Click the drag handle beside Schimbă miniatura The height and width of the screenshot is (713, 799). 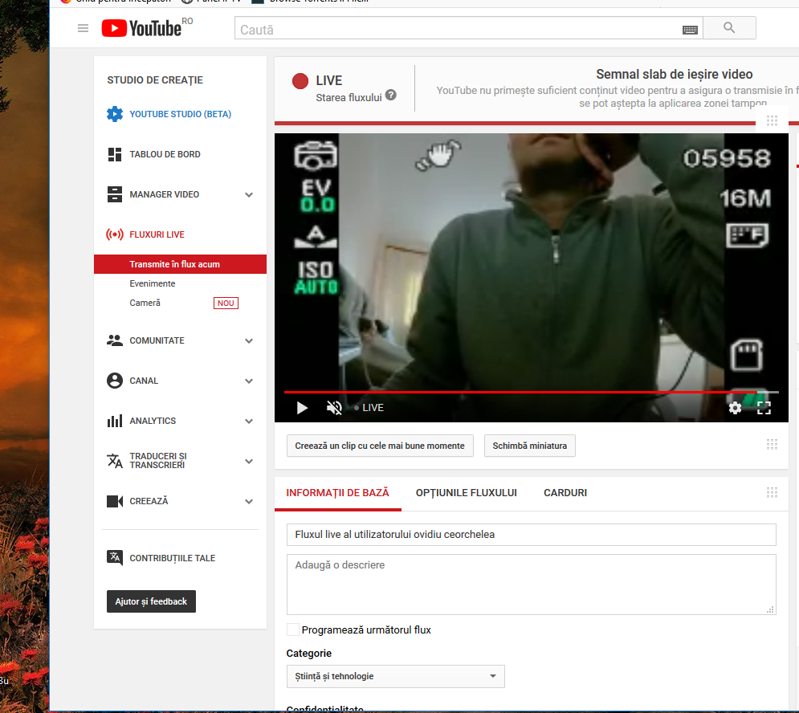pos(772,444)
